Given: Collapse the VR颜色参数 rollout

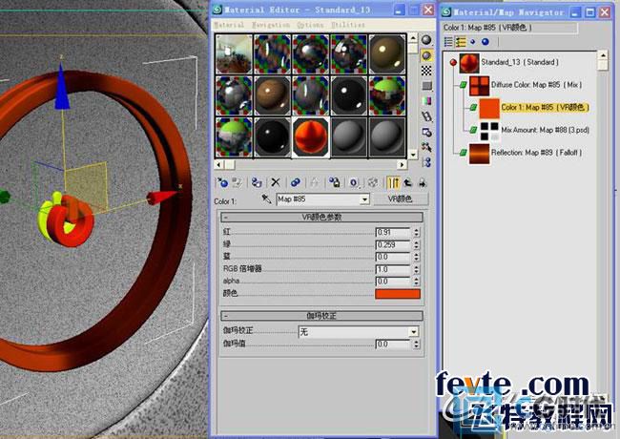Looking at the screenshot, I should tap(321, 218).
